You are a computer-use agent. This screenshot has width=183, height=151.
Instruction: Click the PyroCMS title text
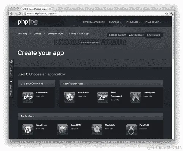point(144,125)
